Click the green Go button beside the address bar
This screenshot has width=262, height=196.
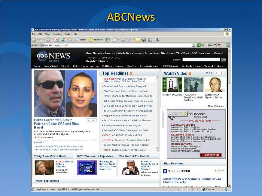point(201,45)
